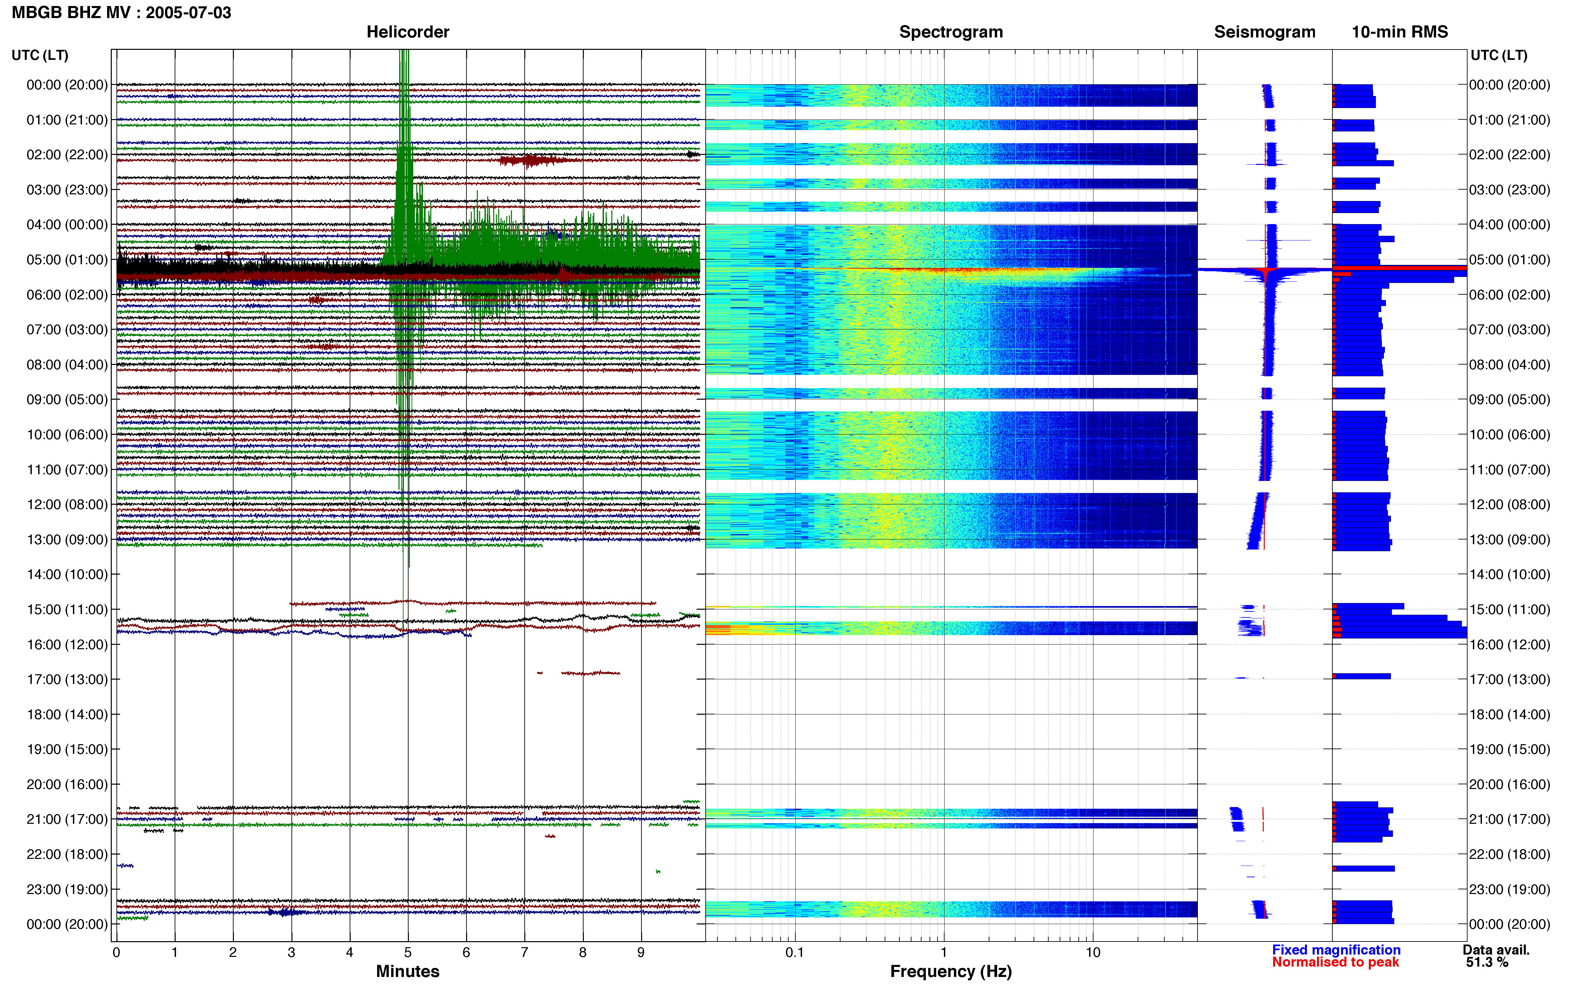Click the right '16:00 (12:00)' time label
Viewport: 1586px width, 991px height.
click(x=1509, y=644)
